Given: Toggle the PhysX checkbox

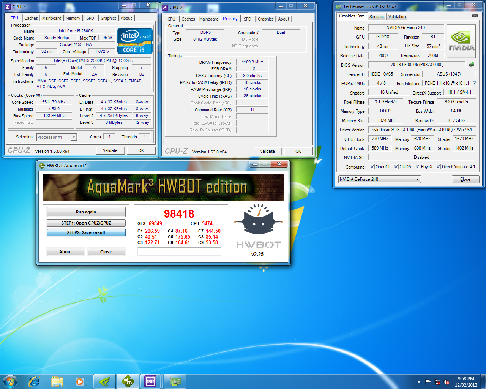Looking at the screenshot, I should pyautogui.click(x=417, y=167).
